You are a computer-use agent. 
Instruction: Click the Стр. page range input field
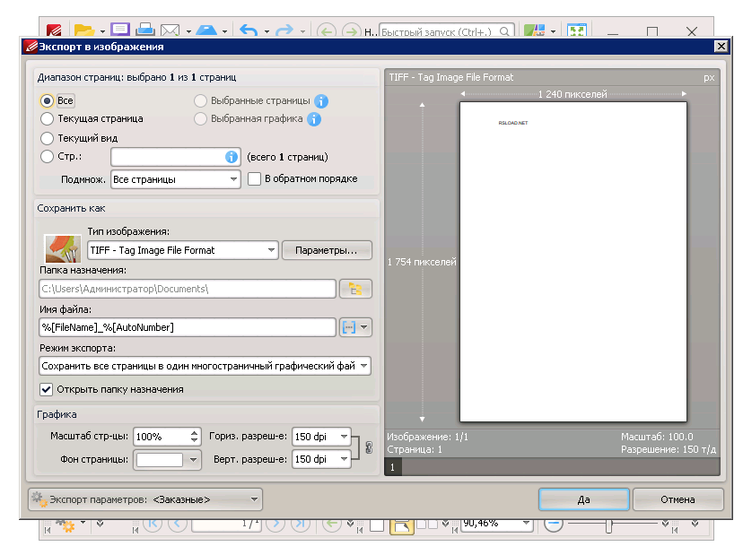[175, 157]
